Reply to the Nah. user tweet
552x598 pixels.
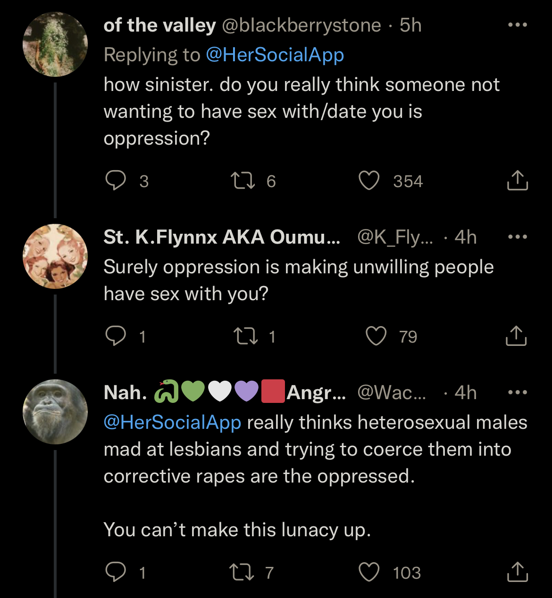tap(115, 572)
